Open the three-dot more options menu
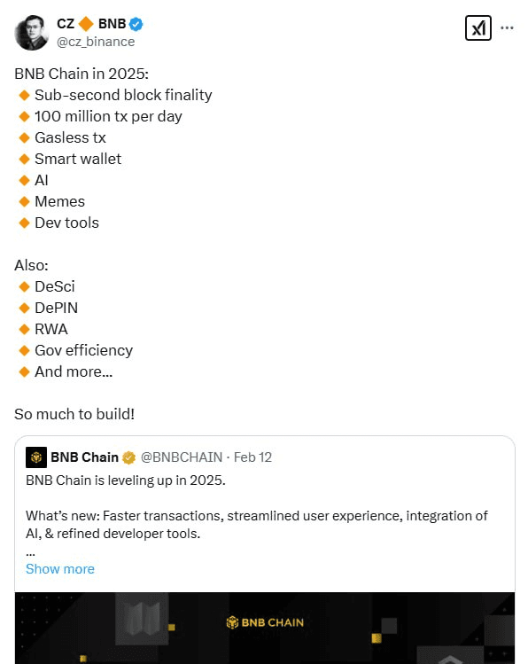The width and height of the screenshot is (528, 664). click(507, 28)
